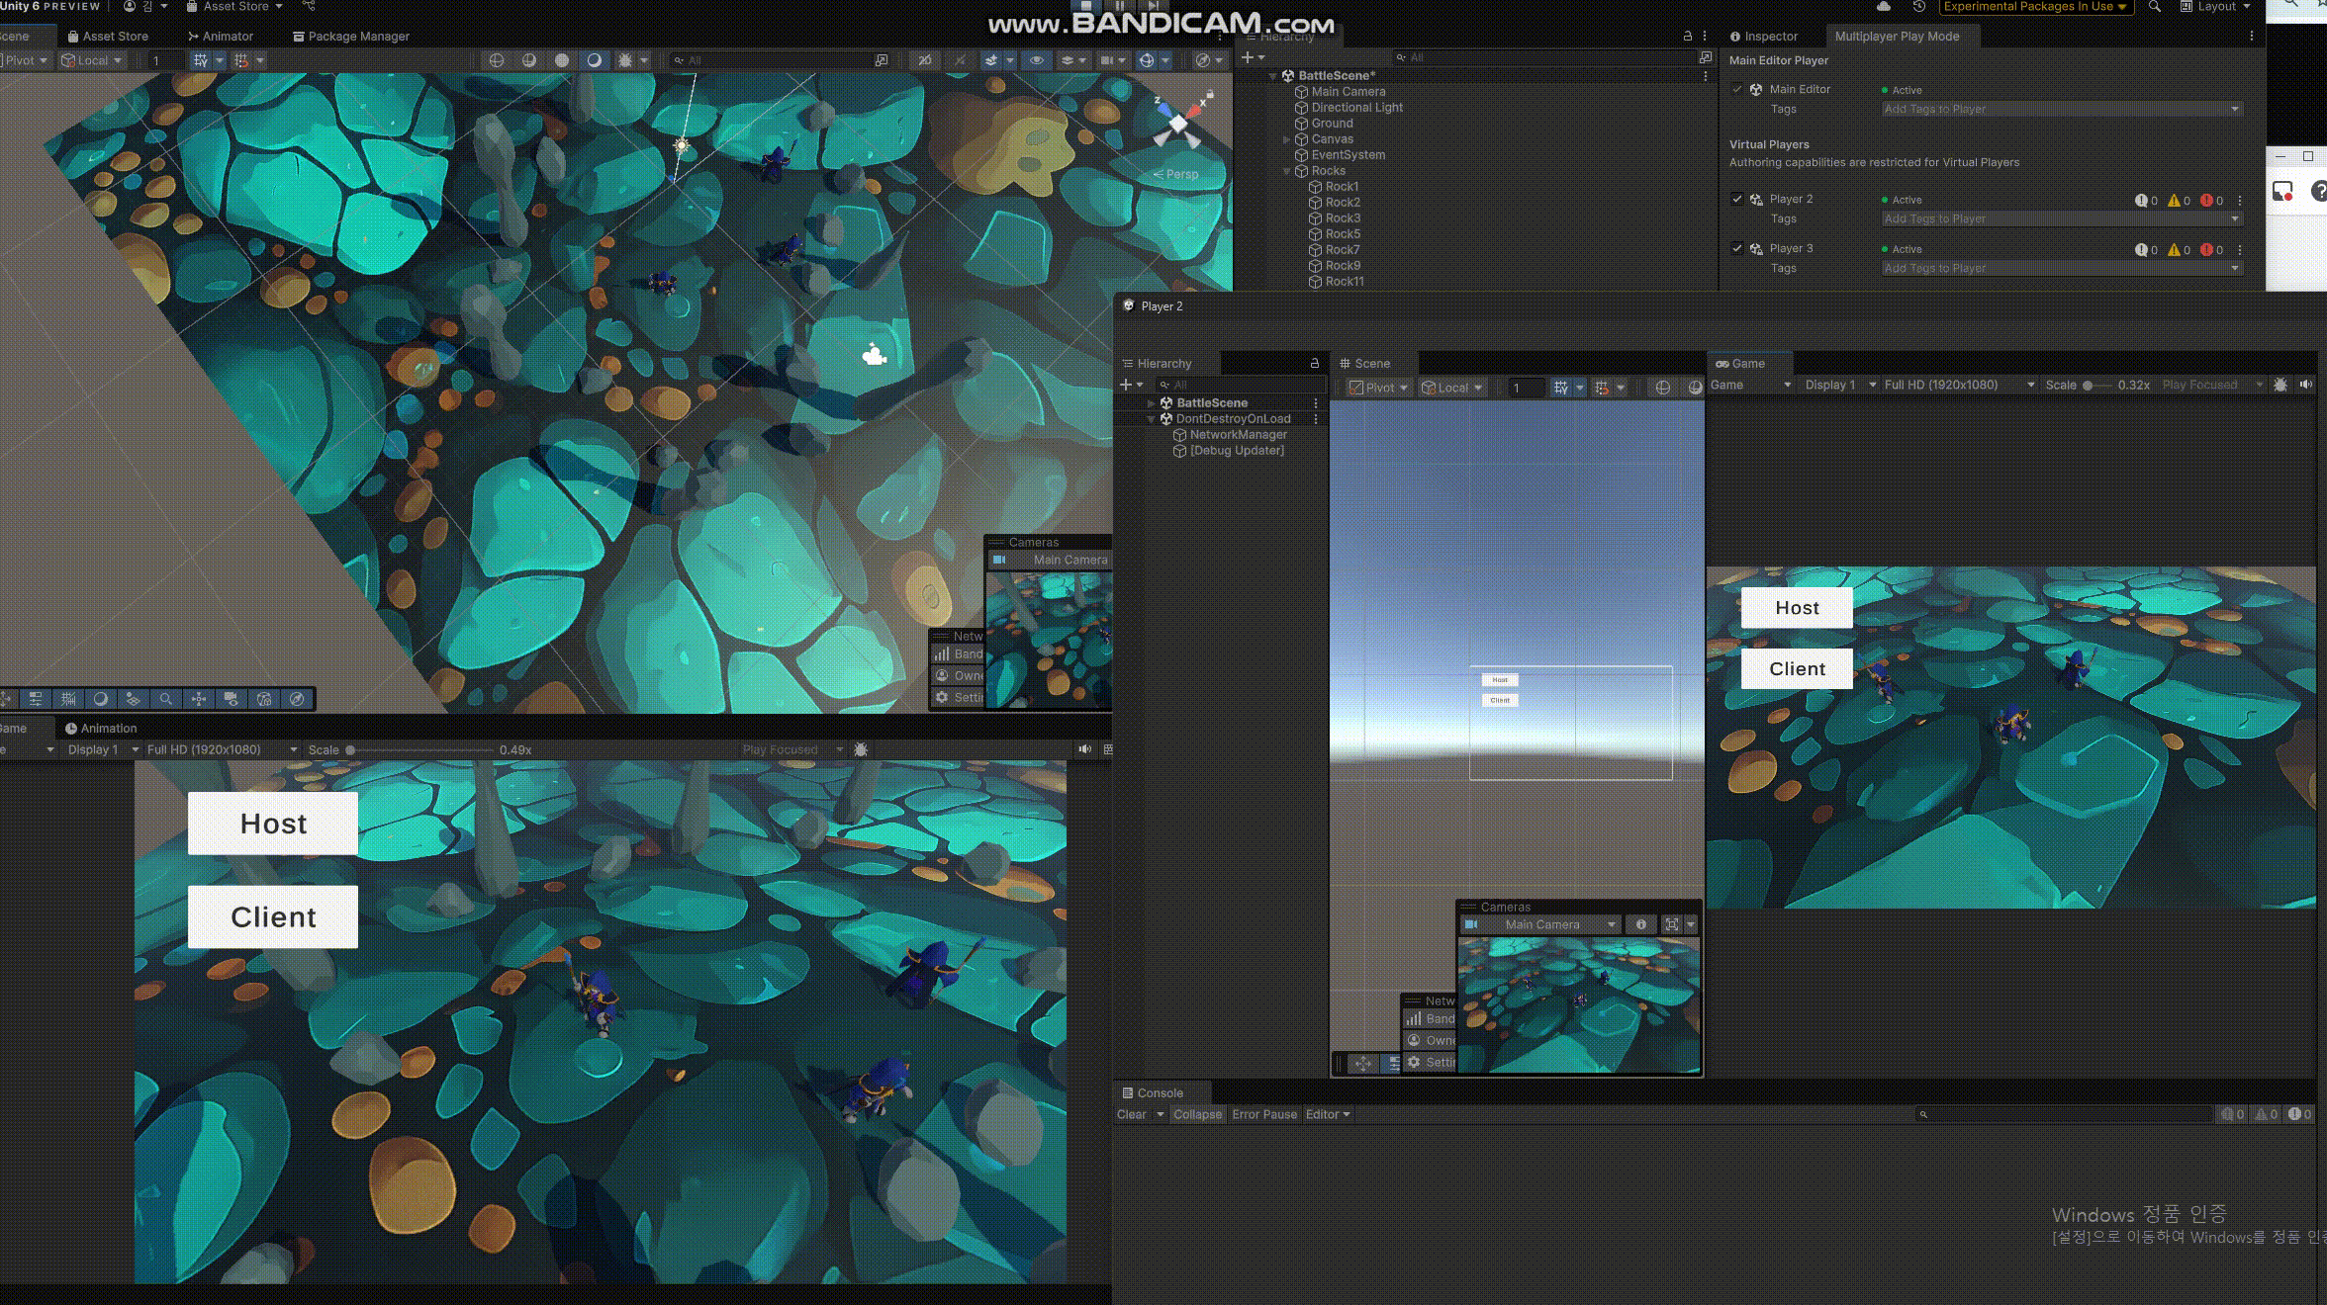
Task: Open Unity version control history icon
Action: point(1918,7)
